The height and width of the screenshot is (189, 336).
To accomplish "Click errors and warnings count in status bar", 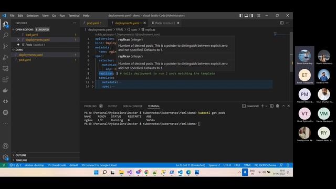I will pos(15,165).
